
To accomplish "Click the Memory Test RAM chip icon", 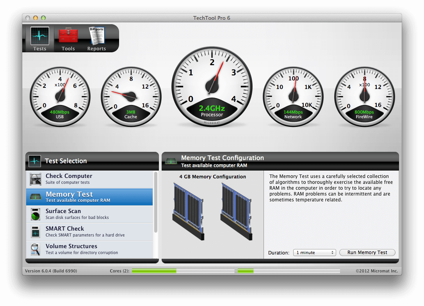I will coord(36,197).
